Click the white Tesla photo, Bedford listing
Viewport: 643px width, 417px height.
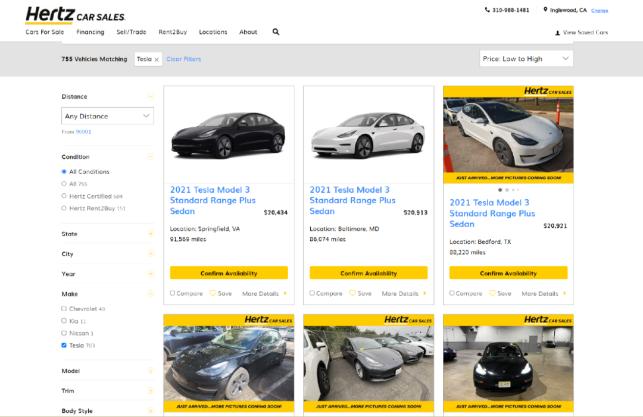[x=508, y=135]
